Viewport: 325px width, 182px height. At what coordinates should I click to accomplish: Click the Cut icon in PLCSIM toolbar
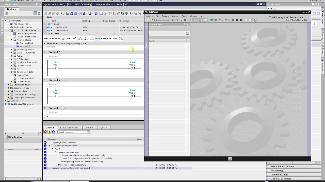173,20
